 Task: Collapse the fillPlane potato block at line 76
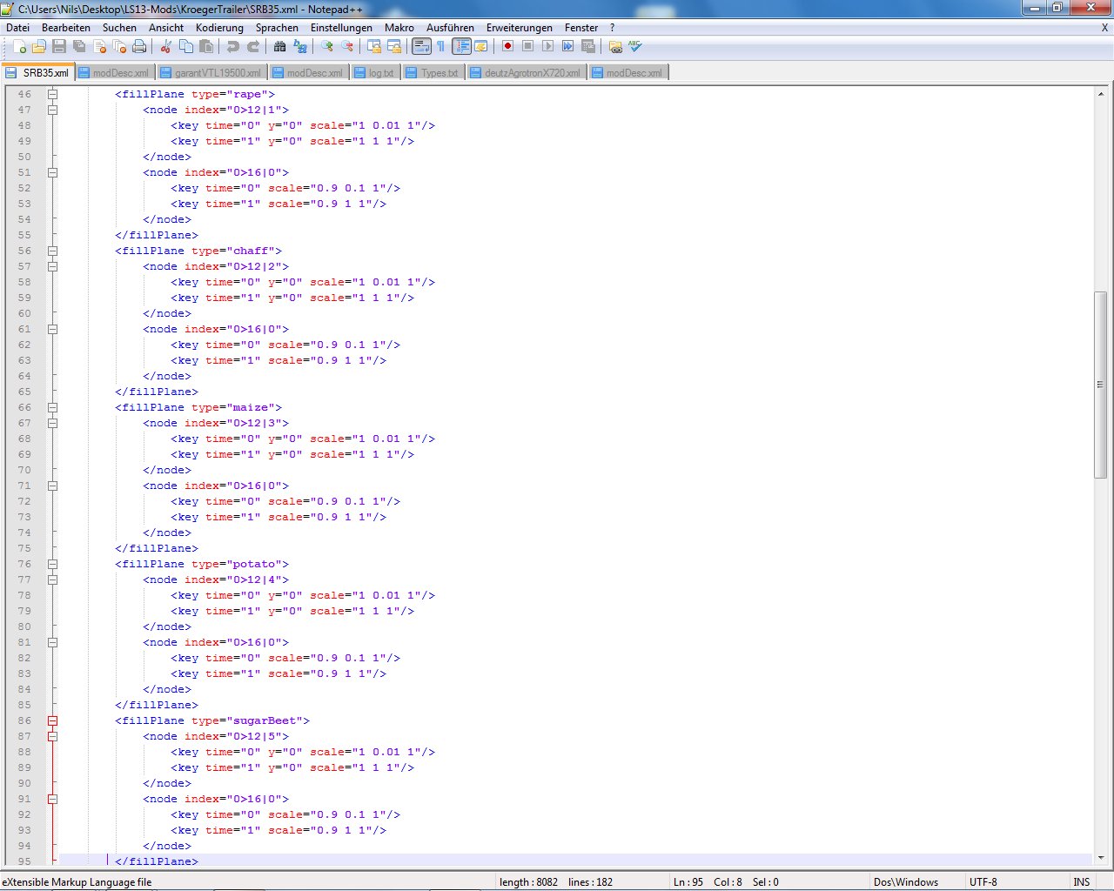pos(52,564)
